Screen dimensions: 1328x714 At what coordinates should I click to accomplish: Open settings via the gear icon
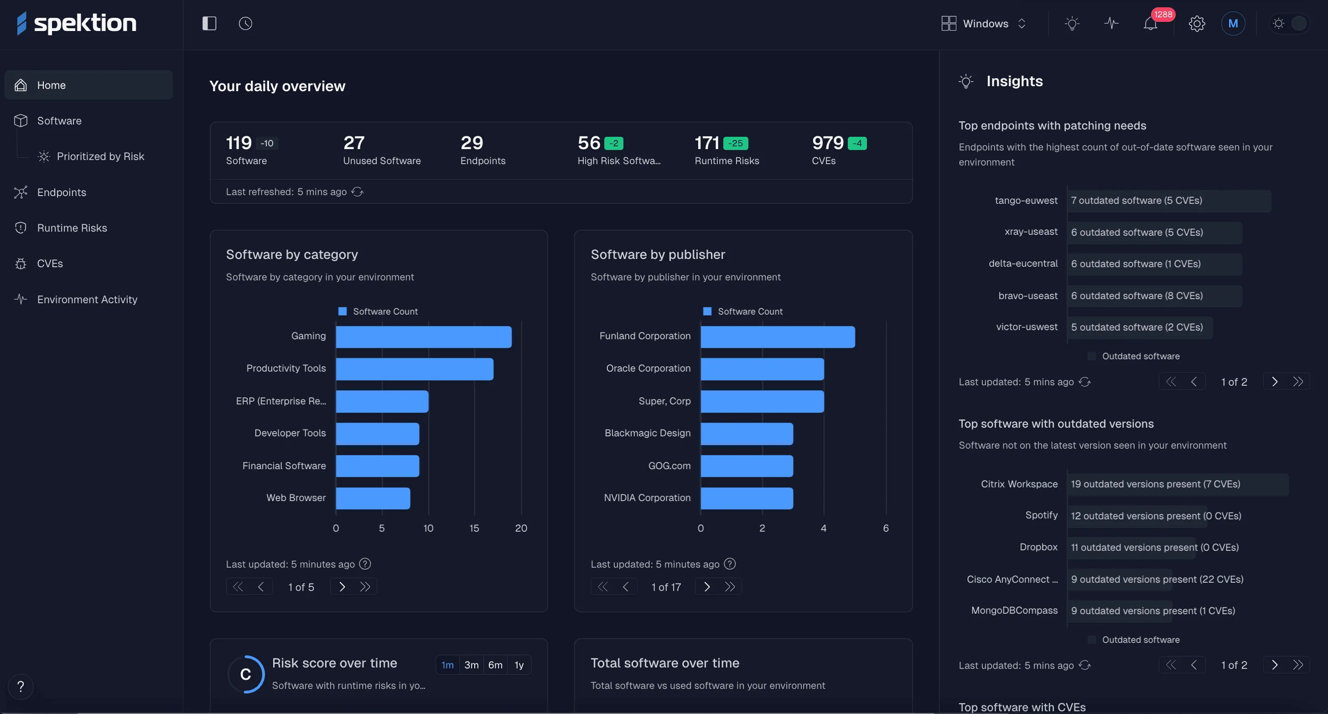[1197, 23]
